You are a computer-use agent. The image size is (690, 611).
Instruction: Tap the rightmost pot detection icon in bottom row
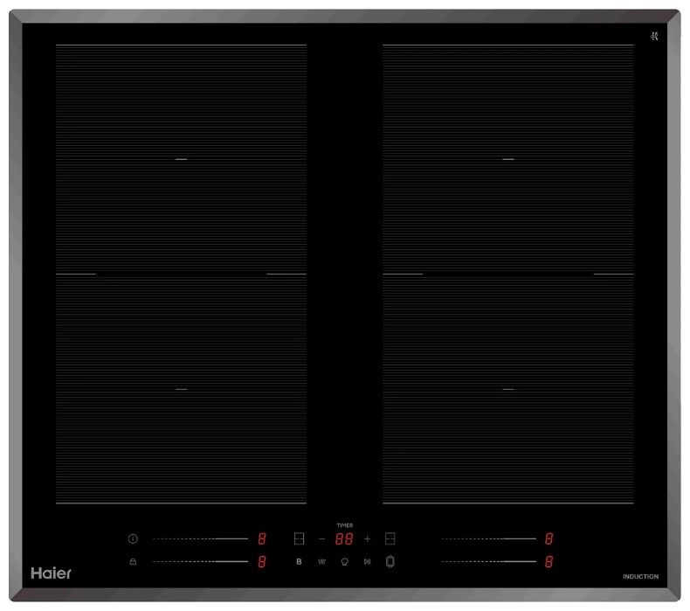[390, 561]
